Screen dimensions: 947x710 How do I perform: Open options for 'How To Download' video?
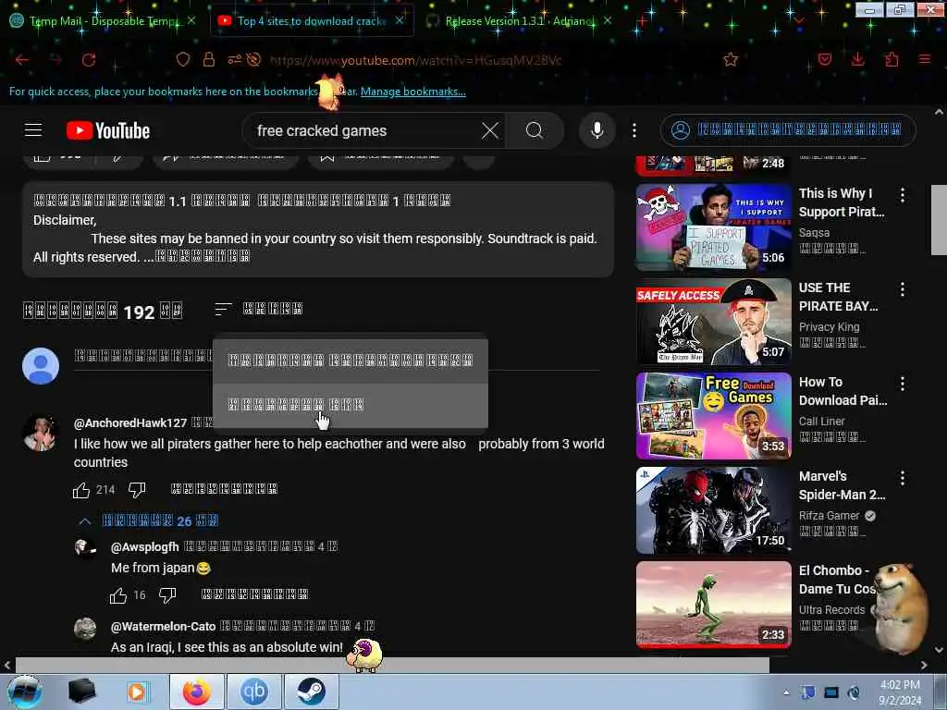coord(903,384)
